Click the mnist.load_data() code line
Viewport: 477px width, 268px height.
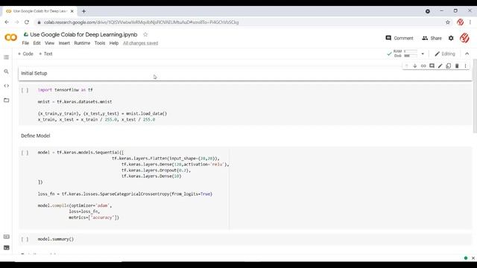103,114
